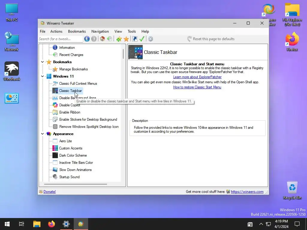
Task: Click the Donate! link
Action: (49, 192)
